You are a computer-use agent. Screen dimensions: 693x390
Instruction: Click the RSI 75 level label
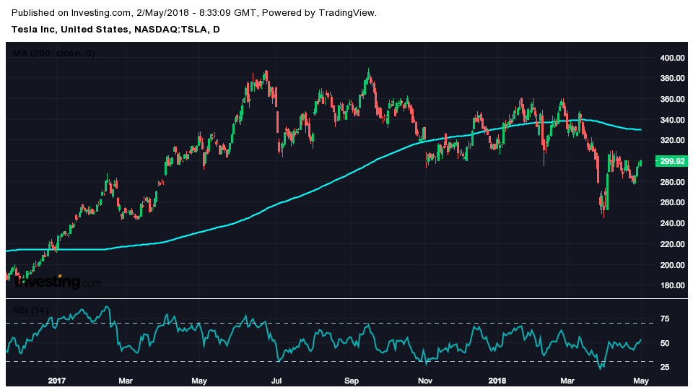coord(665,318)
